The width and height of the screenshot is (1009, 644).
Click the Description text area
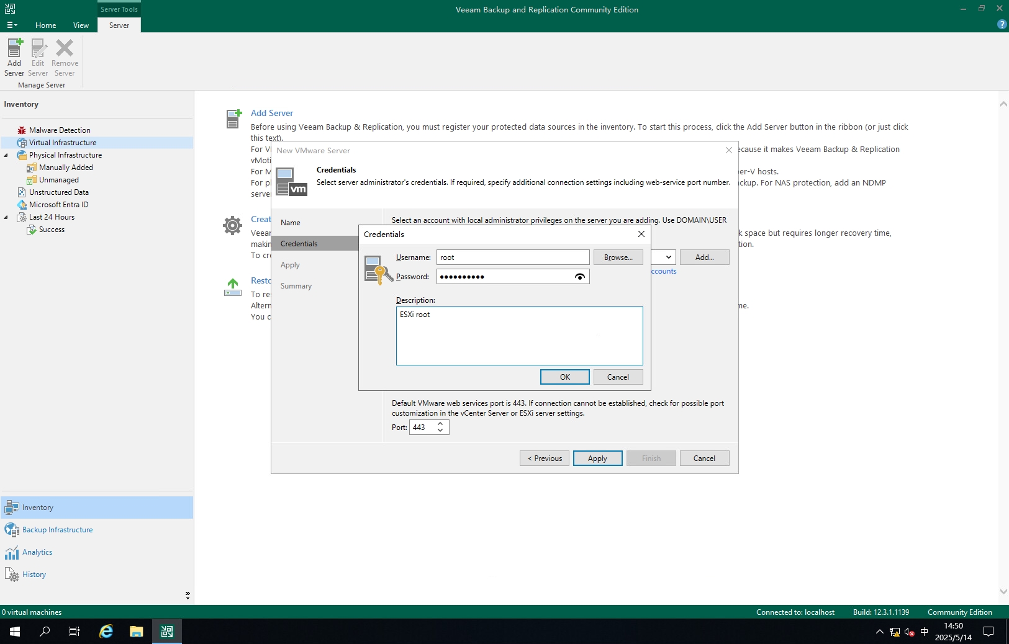pos(519,336)
